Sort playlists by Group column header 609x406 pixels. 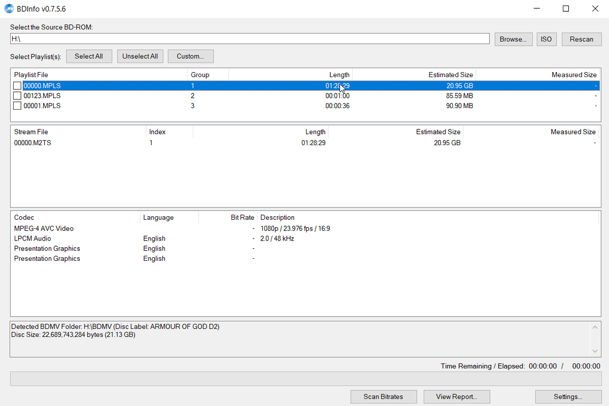tap(208, 75)
